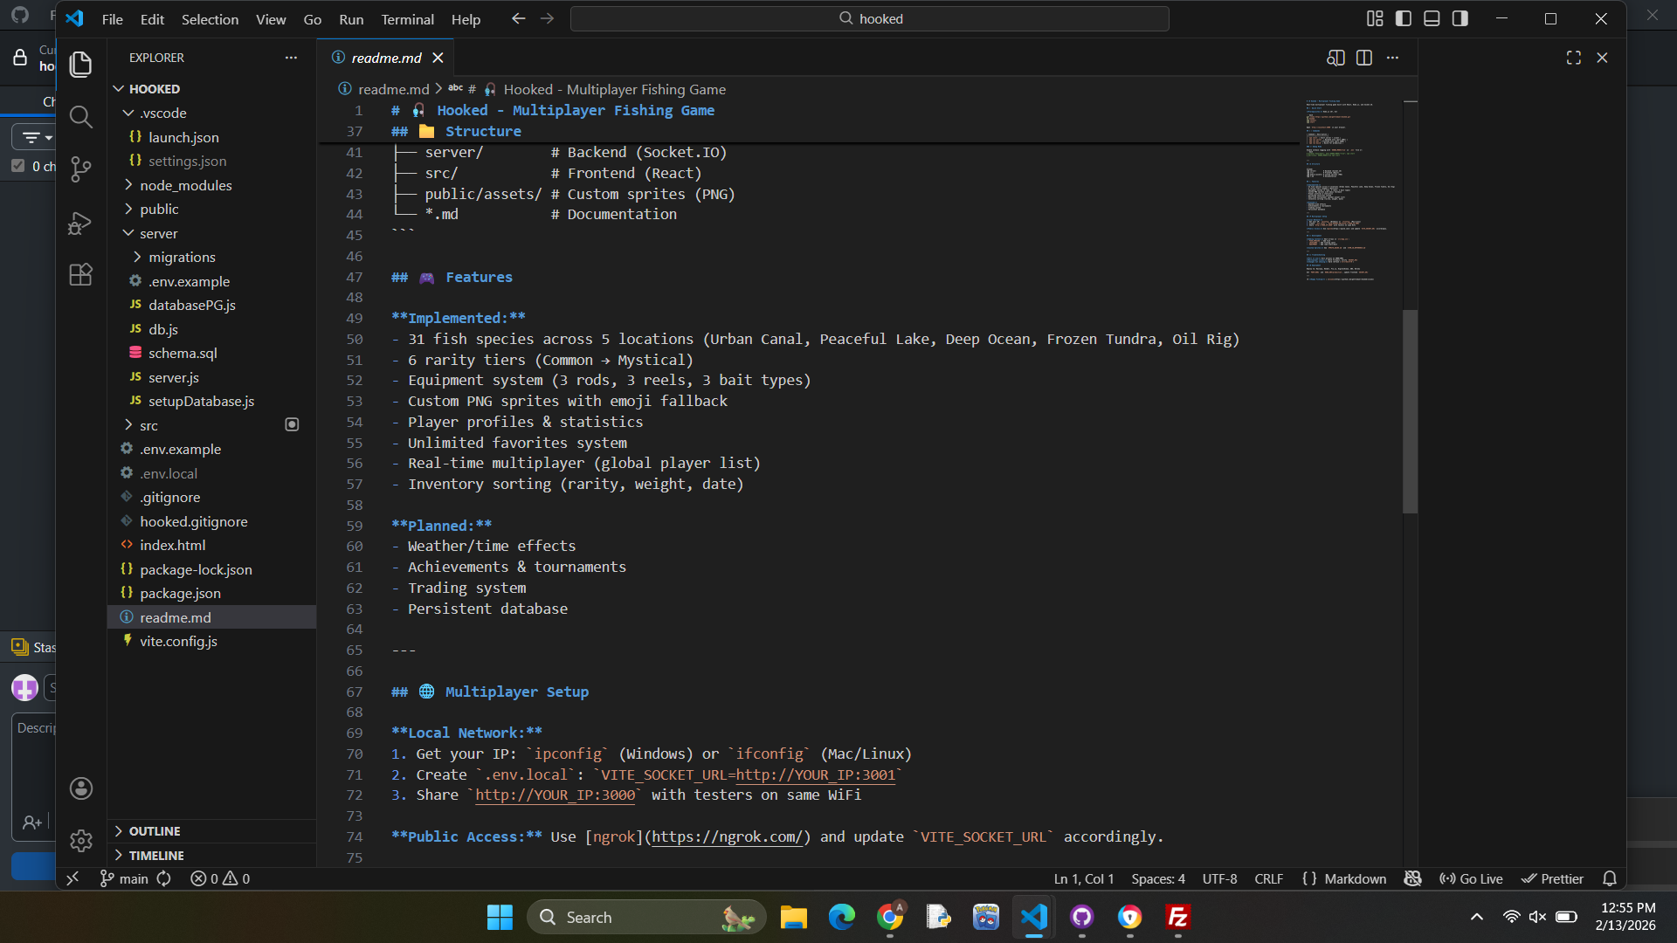Open the Extensions view

[80, 275]
